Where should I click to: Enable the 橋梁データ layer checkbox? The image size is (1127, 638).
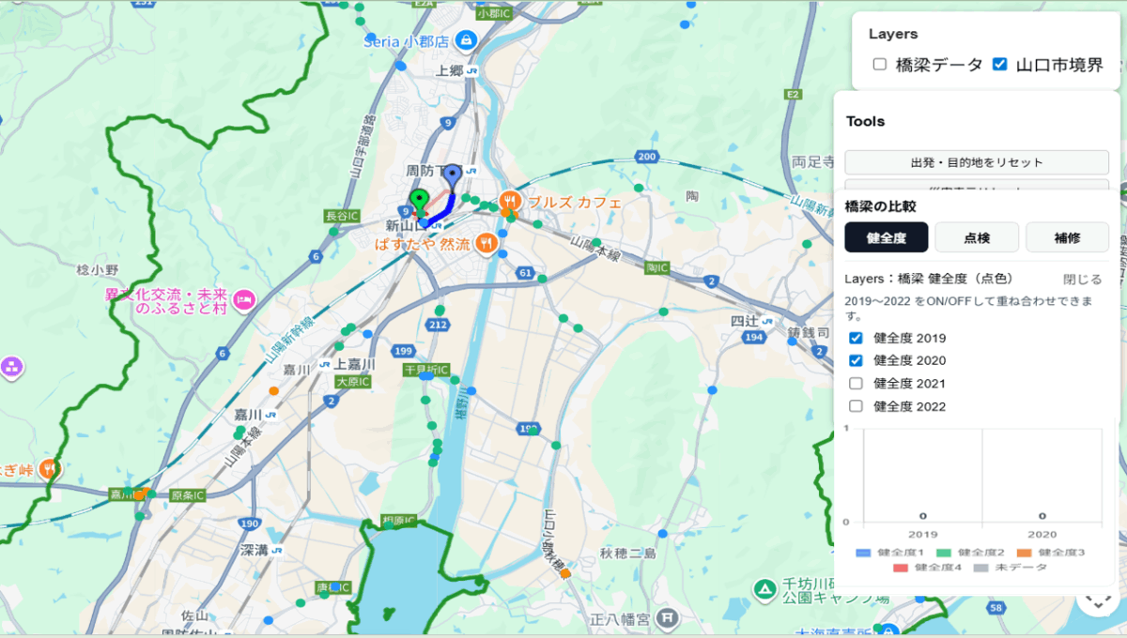pyautogui.click(x=880, y=65)
